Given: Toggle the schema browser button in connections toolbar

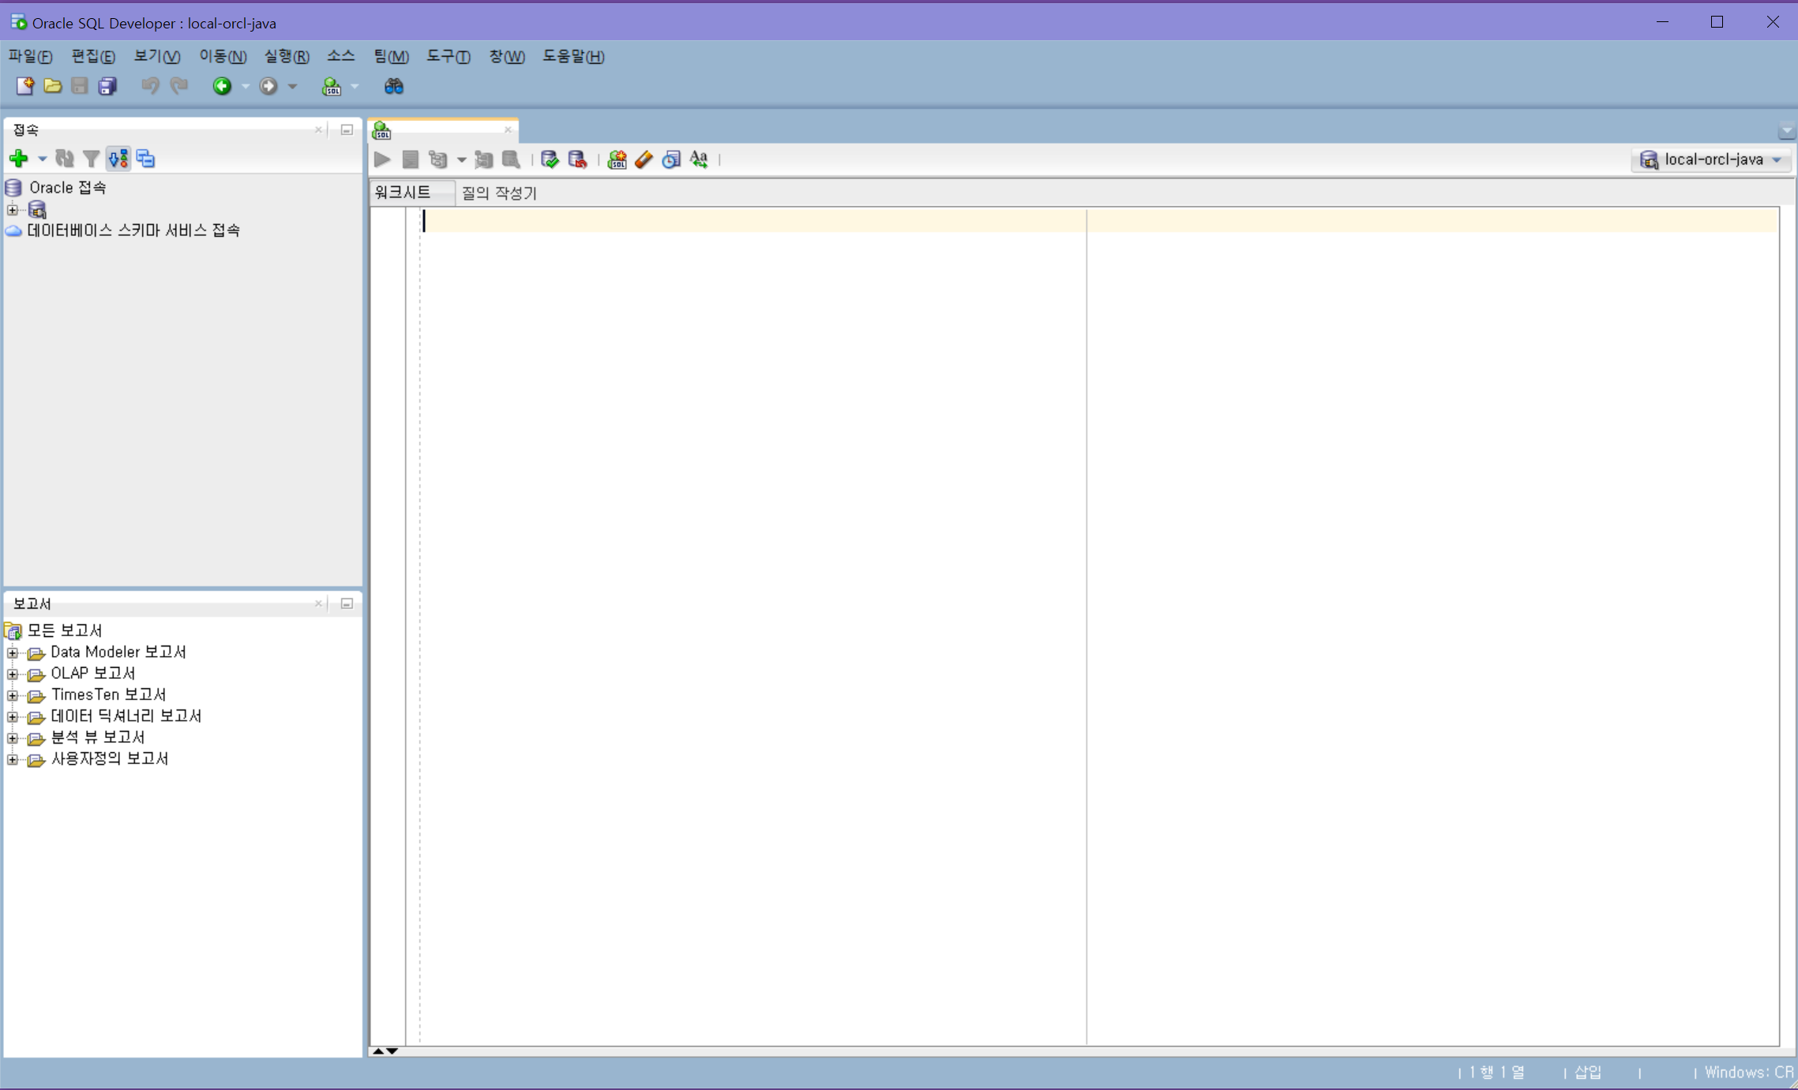Looking at the screenshot, I should point(118,159).
